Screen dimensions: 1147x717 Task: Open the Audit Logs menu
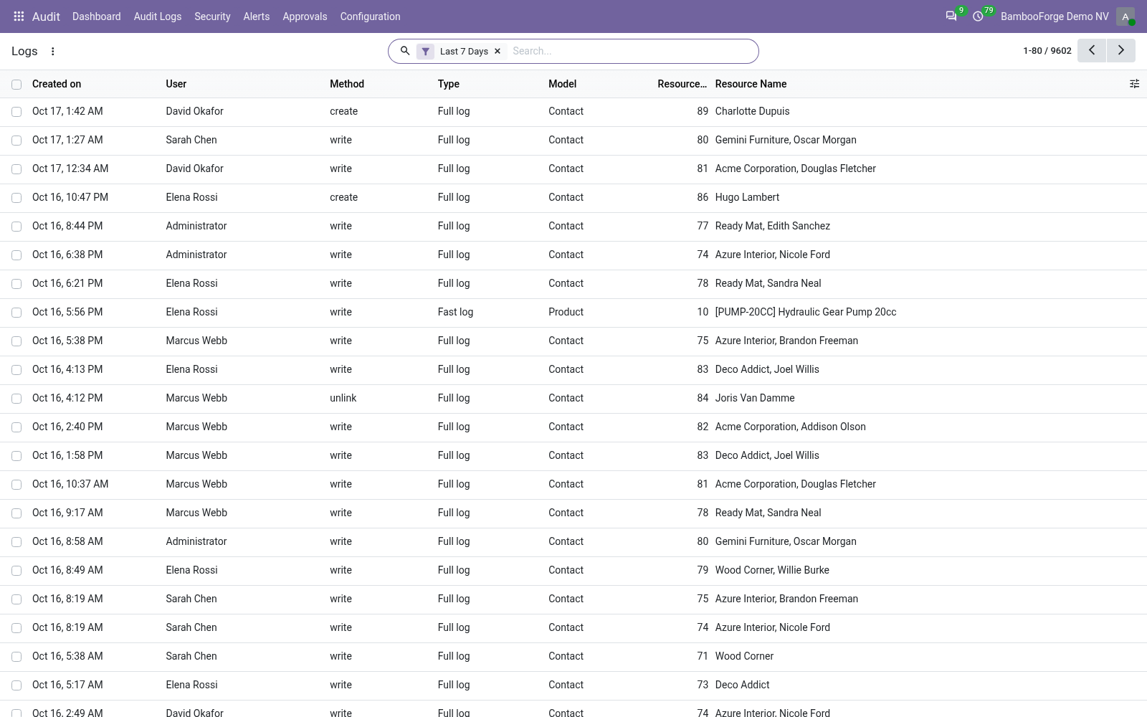(x=157, y=16)
